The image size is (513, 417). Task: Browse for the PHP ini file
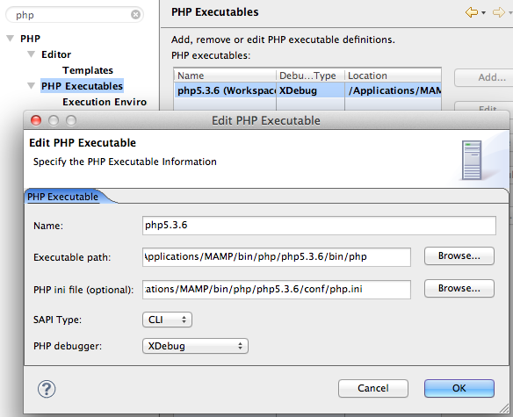coord(459,288)
